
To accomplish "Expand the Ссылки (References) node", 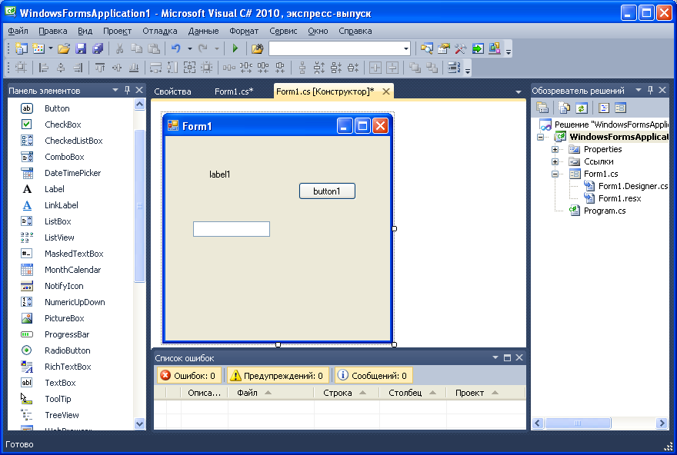I will tap(555, 161).
